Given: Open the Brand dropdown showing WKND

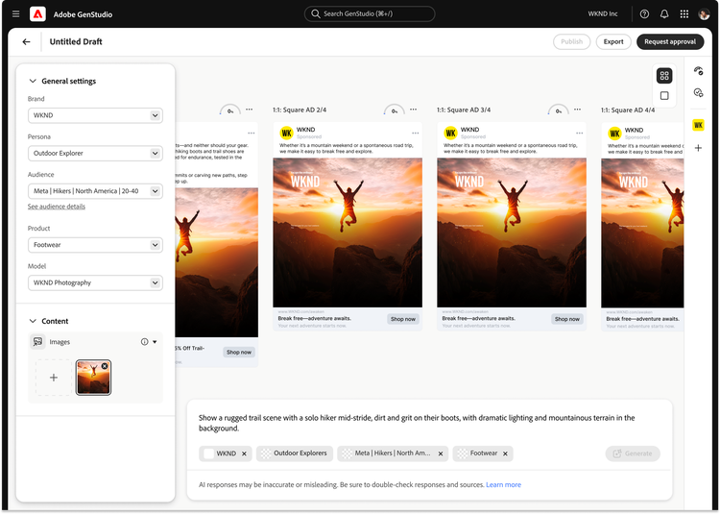Looking at the screenshot, I should tap(95, 116).
